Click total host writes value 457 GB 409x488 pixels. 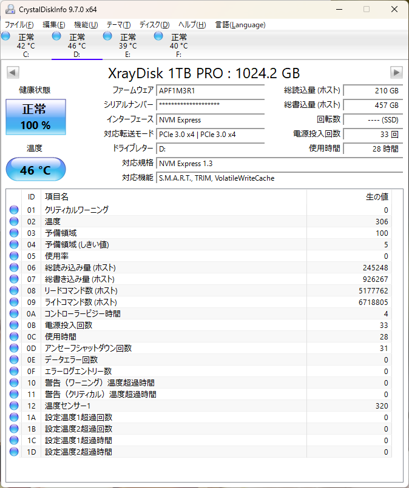click(x=373, y=105)
